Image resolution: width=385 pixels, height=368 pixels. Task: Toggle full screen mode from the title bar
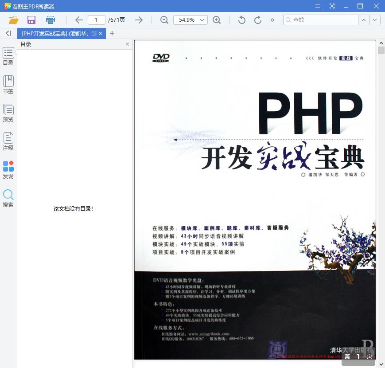pos(331,6)
